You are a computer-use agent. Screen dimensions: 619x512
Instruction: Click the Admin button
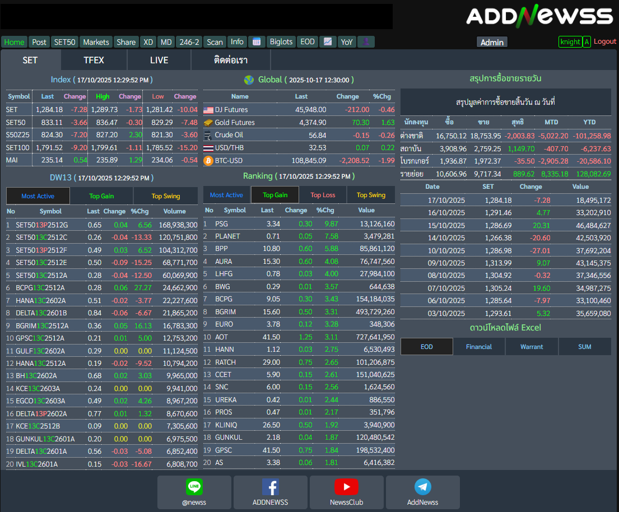492,42
